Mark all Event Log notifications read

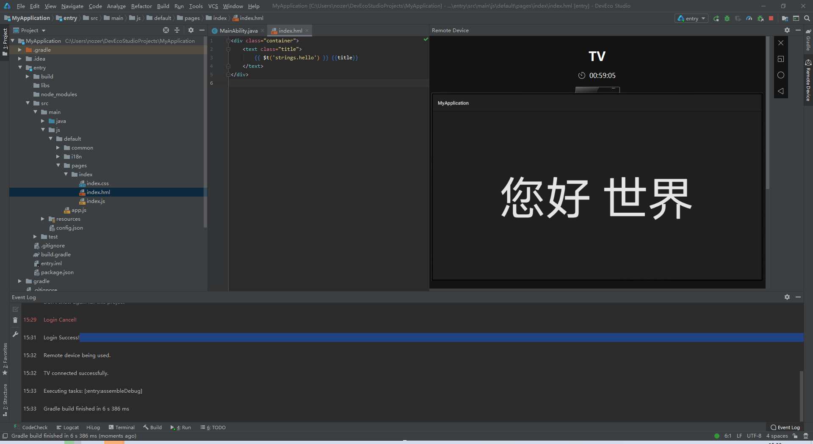point(15,309)
